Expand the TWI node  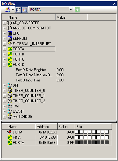coord(5,106)
